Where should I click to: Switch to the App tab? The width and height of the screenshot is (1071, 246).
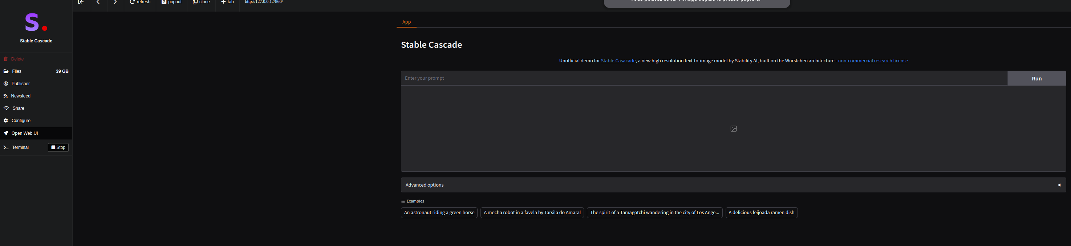(x=406, y=22)
